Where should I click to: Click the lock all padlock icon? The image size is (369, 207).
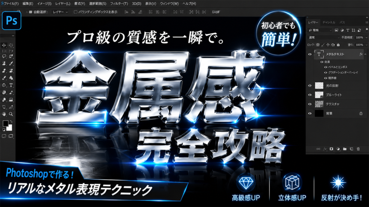click(338, 45)
